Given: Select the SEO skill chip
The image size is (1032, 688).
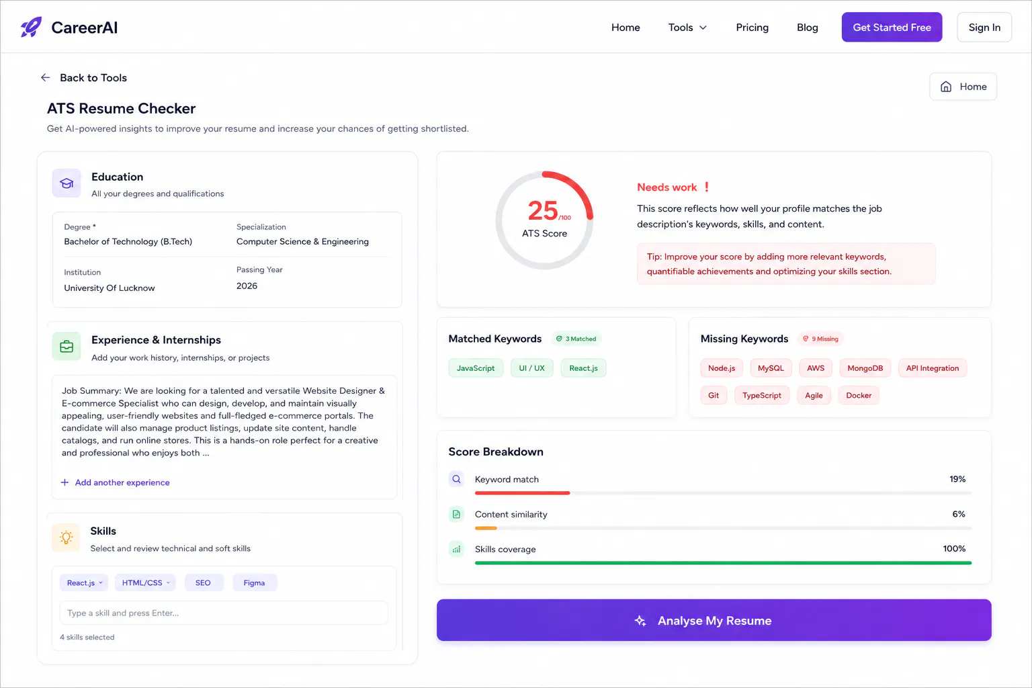Looking at the screenshot, I should coord(203,583).
